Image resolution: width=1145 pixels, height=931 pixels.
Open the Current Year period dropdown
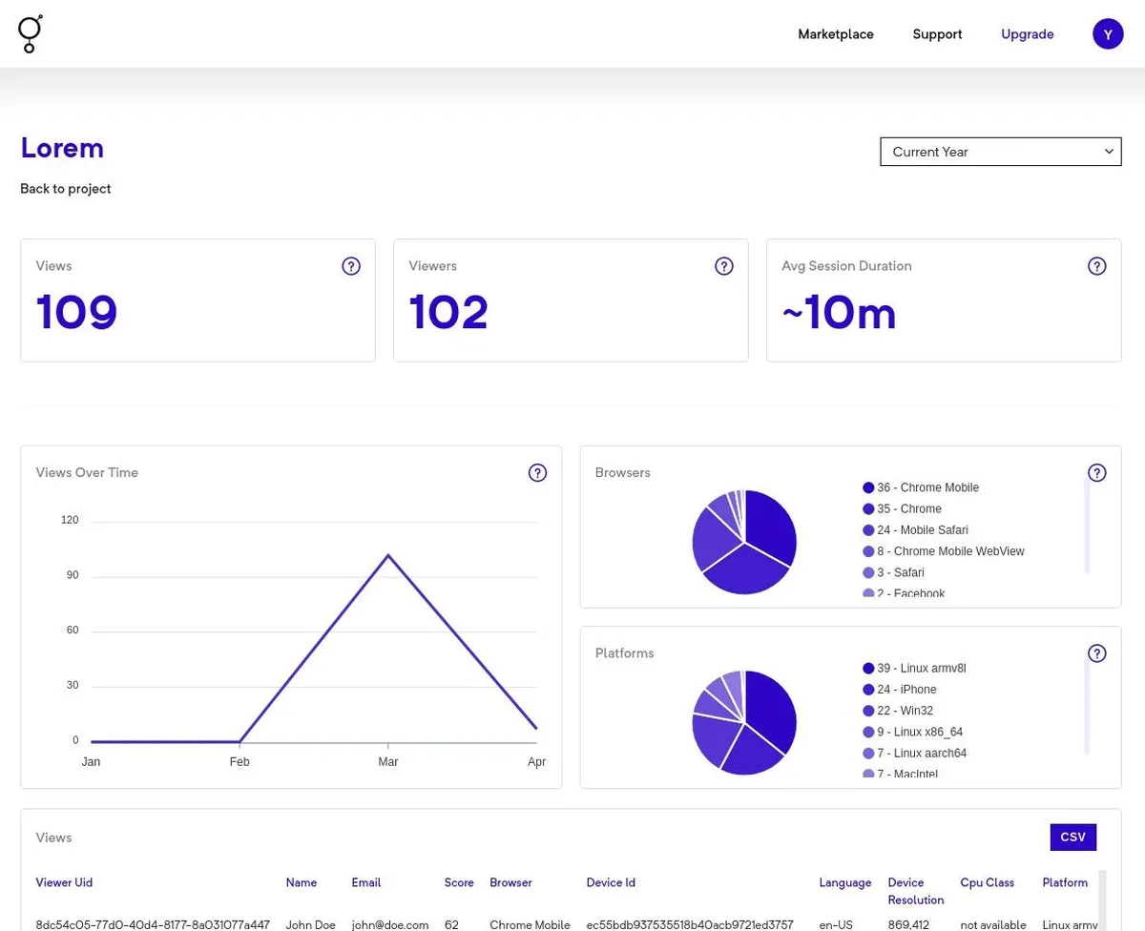click(1000, 152)
